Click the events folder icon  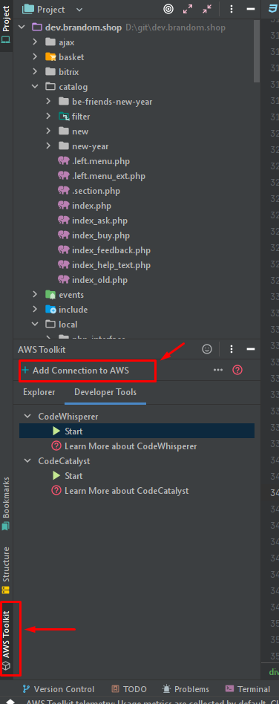[x=50, y=295]
